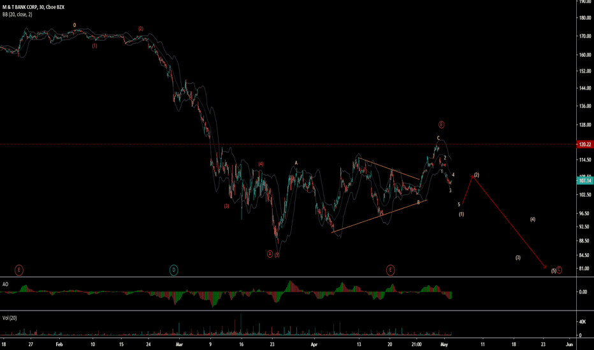594x350 pixels.
Task: Click the red 120.22 price line label
Action: 585,144
